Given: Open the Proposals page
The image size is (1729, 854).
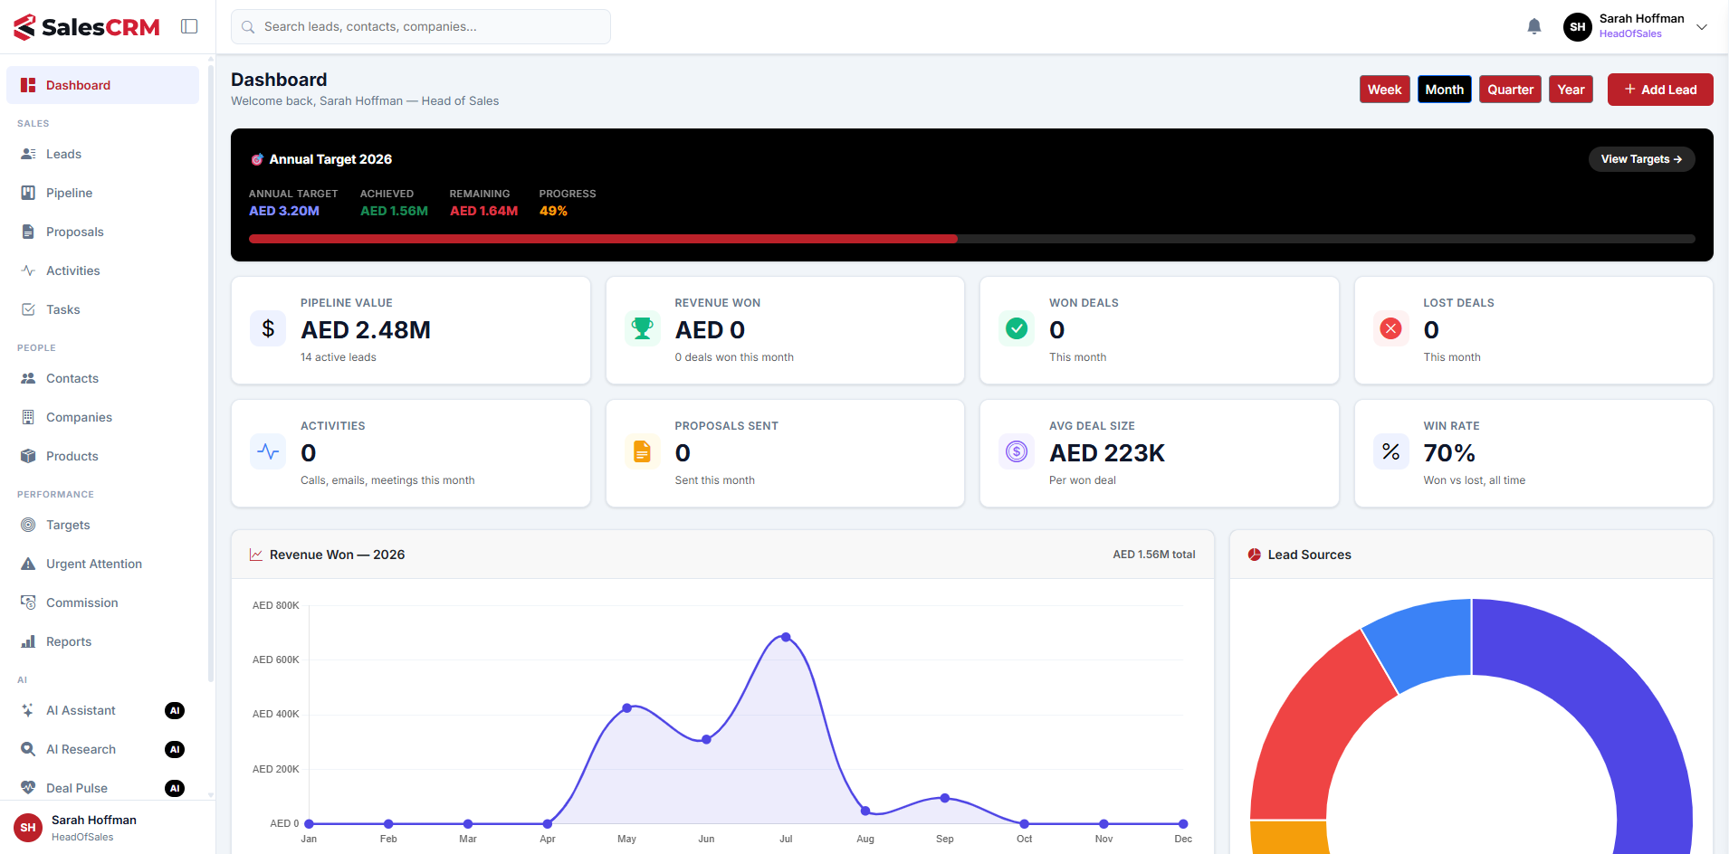Looking at the screenshot, I should tap(102, 232).
